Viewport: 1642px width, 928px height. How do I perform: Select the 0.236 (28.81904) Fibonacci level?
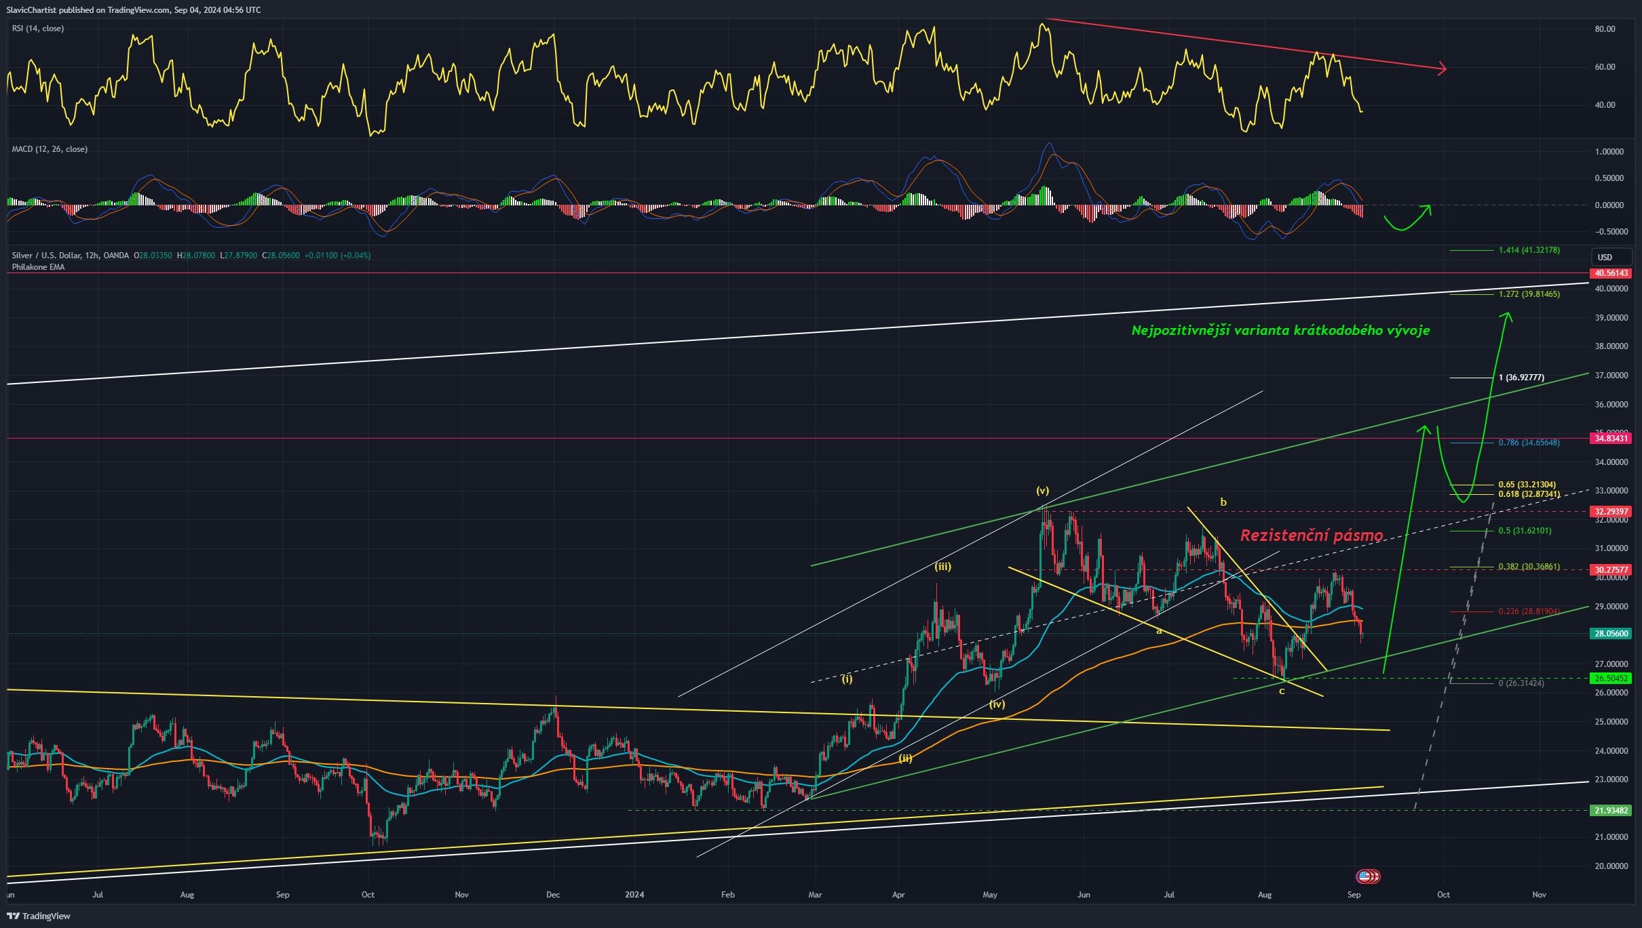(x=1529, y=611)
